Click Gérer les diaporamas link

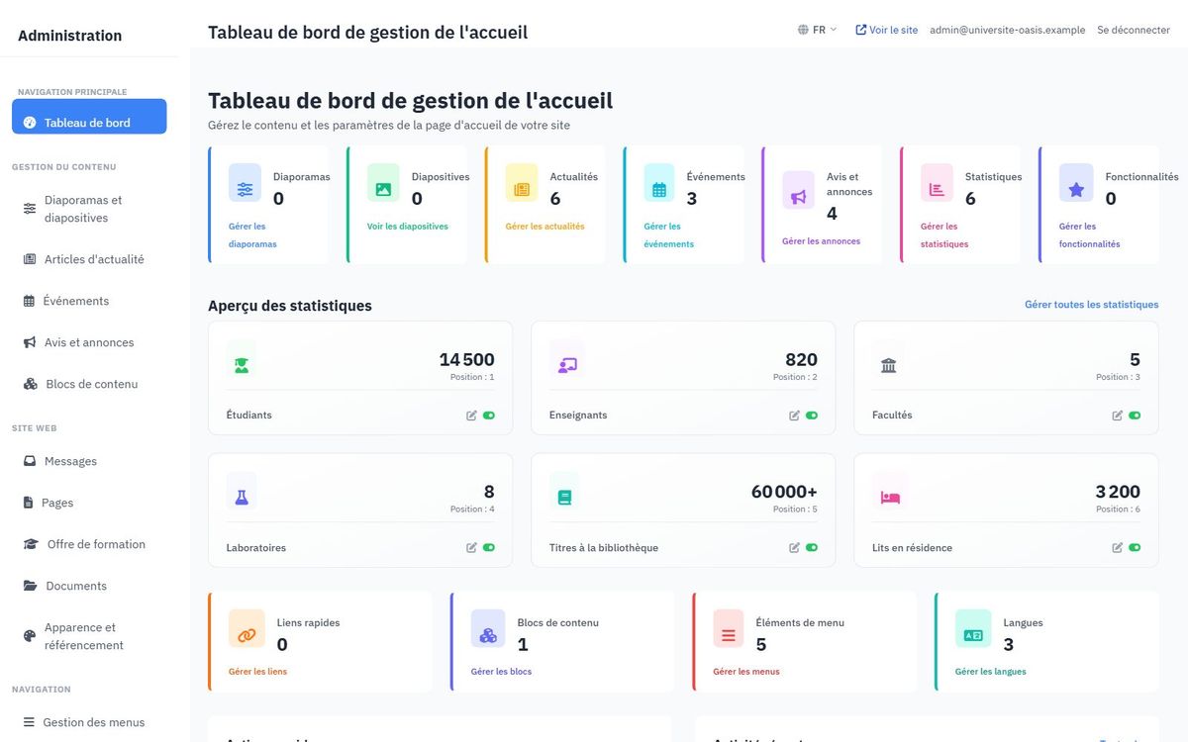pyautogui.click(x=252, y=234)
